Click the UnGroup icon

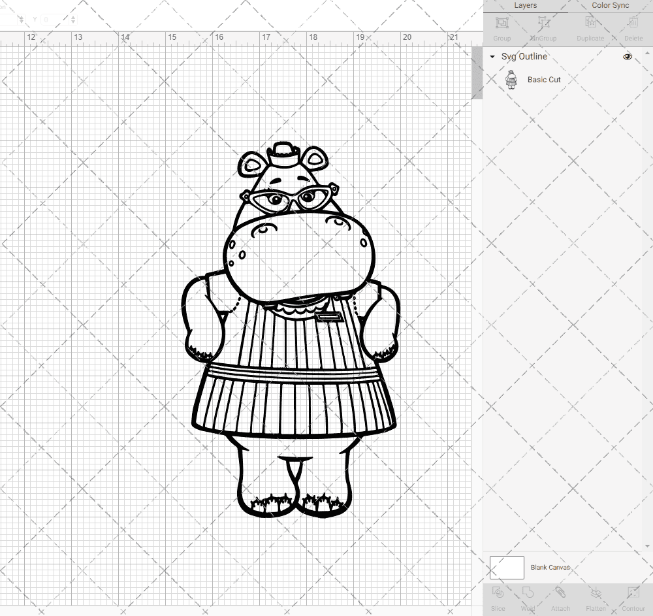(543, 23)
